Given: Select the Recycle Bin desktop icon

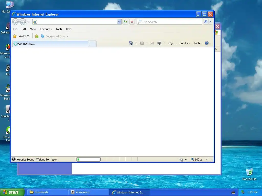Looking at the screenshot, I should [x=249, y=174].
